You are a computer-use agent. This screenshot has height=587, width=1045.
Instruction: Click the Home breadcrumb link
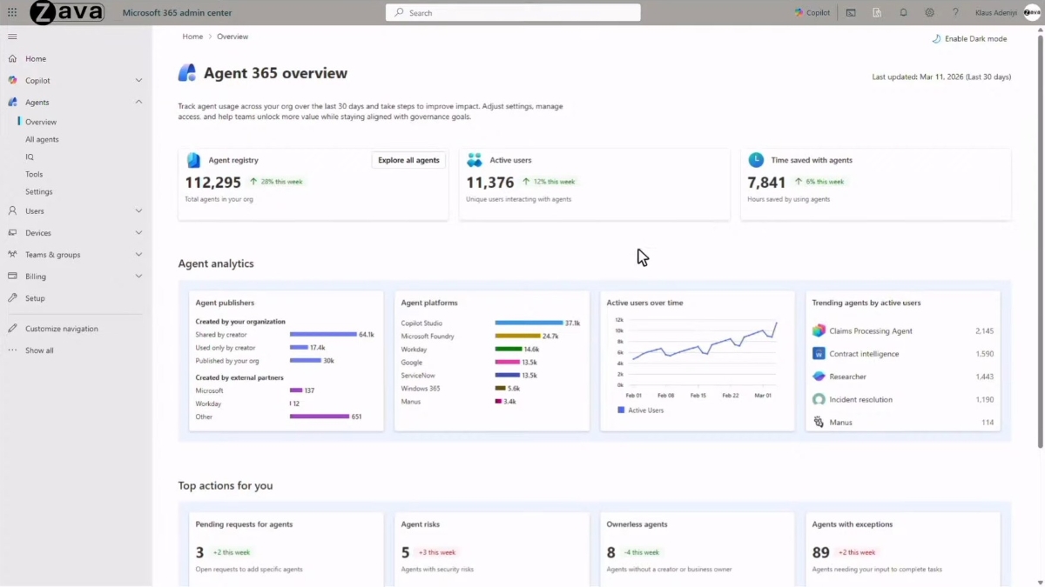click(x=192, y=37)
